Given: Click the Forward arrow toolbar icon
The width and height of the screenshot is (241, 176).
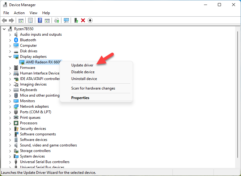Looking at the screenshot, I should click(x=11, y=20).
